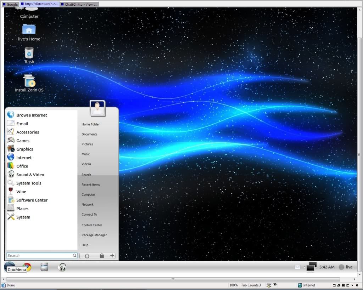The height and width of the screenshot is (290, 363).
Task: Switch to the ChattChitto browser tab
Action: click(79, 4)
